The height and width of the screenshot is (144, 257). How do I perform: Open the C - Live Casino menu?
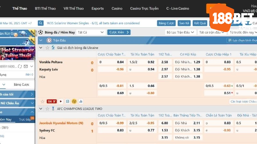point(178,9)
